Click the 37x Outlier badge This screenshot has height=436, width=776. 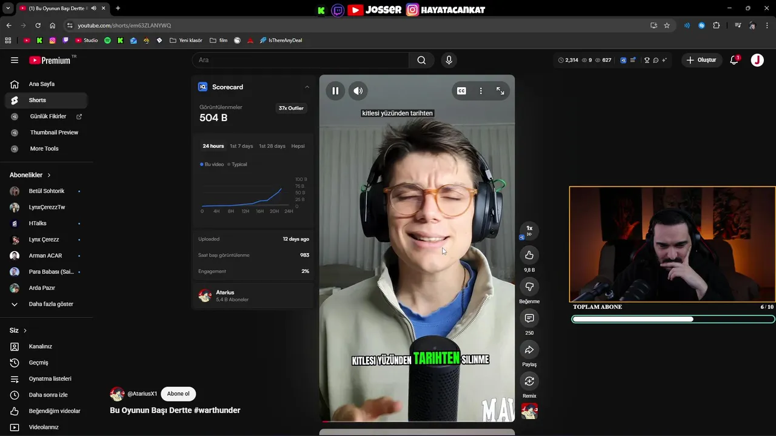click(291, 108)
